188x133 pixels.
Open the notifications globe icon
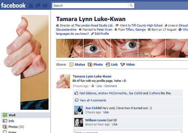click(x=45, y=5)
